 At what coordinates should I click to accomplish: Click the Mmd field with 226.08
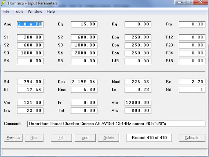[138, 82]
